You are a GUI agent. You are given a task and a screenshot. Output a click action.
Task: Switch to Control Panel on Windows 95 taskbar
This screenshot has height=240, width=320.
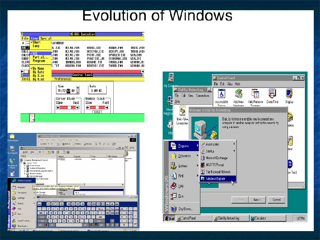[194, 218]
